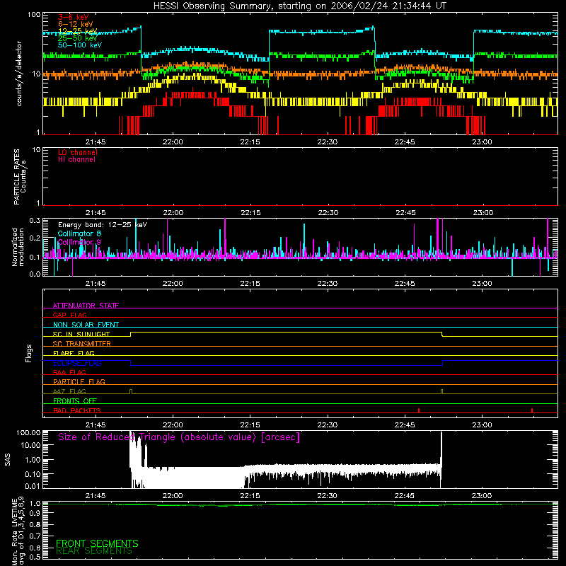
Task: Click the HI channel legend label
Action: point(76,160)
